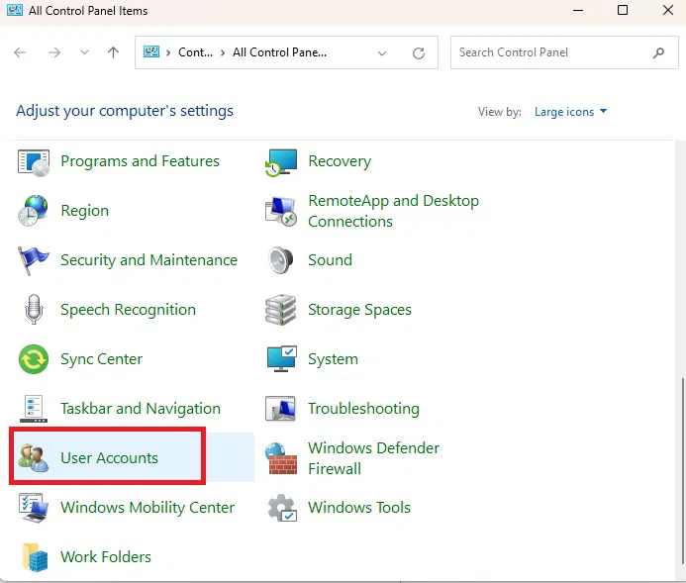Select All Control Panel Items breadcrumb
This screenshot has width=686, height=583.
pyautogui.click(x=279, y=52)
